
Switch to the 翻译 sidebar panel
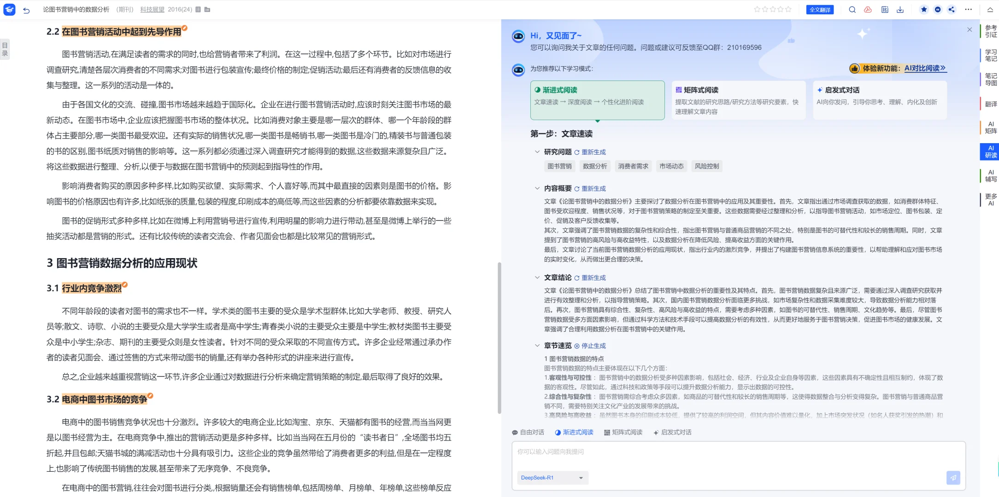coord(992,104)
